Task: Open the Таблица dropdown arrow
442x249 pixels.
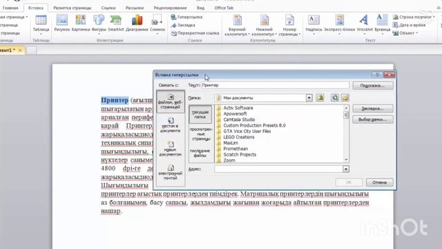Action: click(x=41, y=34)
